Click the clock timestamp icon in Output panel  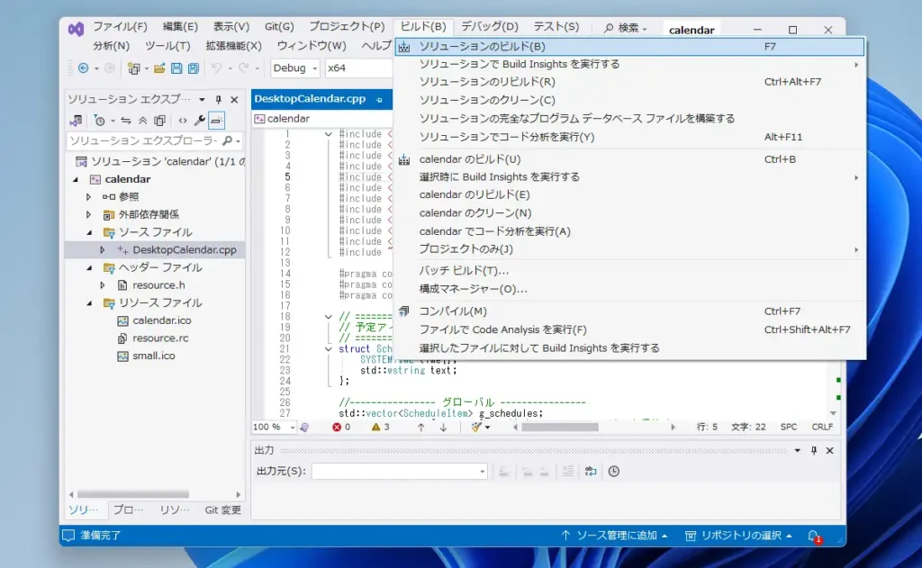click(614, 471)
